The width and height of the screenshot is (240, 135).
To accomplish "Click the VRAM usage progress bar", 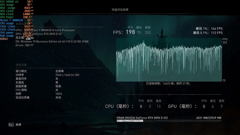I will pos(169,121).
